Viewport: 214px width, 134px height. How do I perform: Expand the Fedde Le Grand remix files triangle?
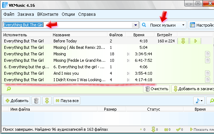coord(128,60)
